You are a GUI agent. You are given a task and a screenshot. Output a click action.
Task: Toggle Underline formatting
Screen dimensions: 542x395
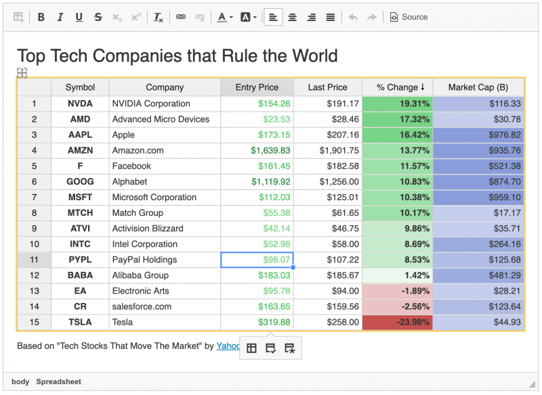[79, 17]
